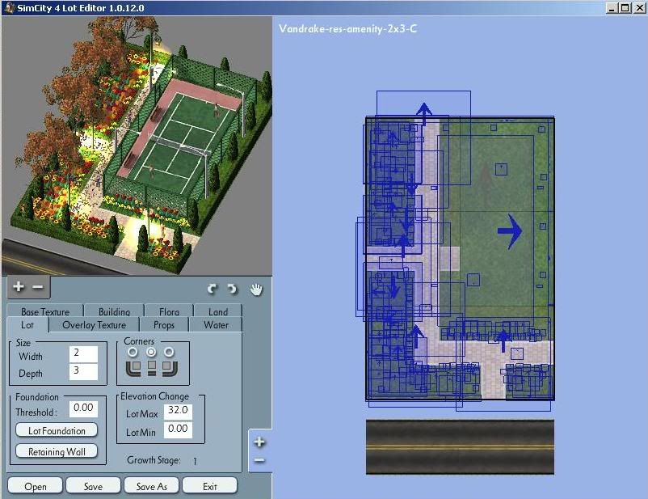This screenshot has height=499, width=648.
Task: Zoom in the lot plan view
Action: coord(259,442)
